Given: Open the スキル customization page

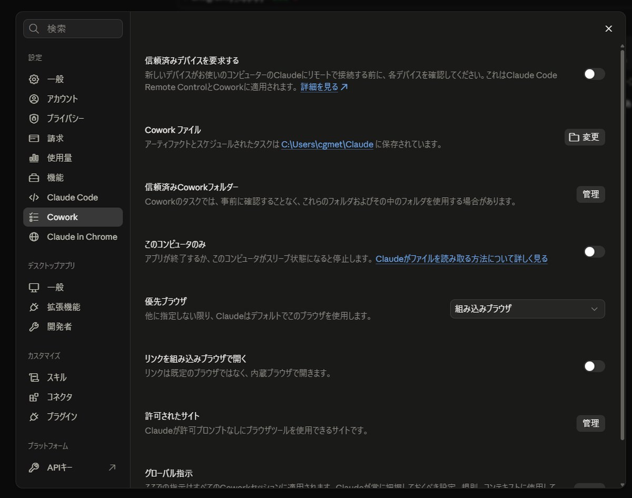Looking at the screenshot, I should click(73, 377).
